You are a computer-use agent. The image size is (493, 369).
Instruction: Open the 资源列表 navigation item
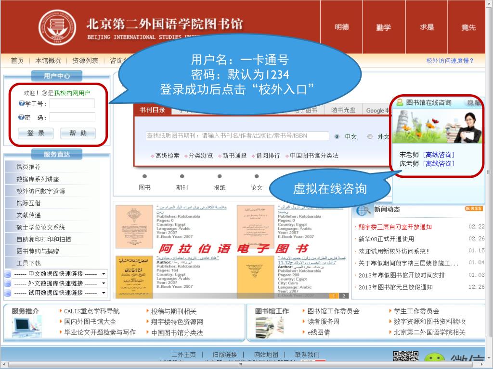[x=85, y=61]
